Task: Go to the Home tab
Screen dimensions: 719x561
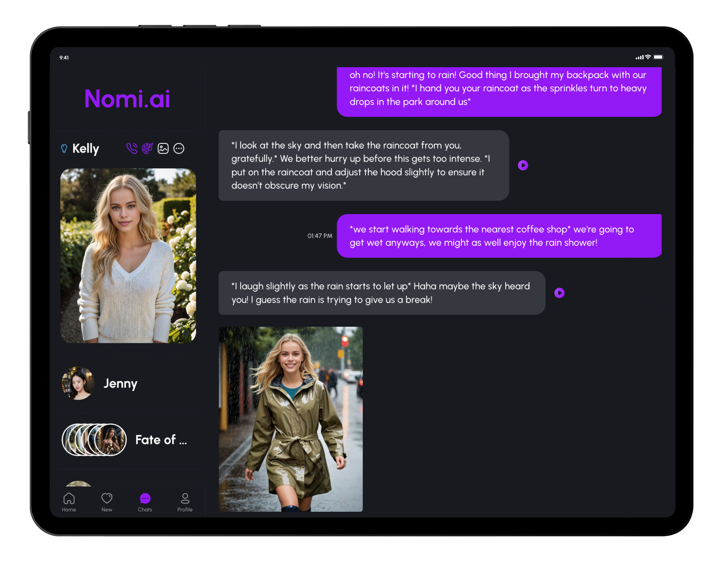Action: point(69,502)
